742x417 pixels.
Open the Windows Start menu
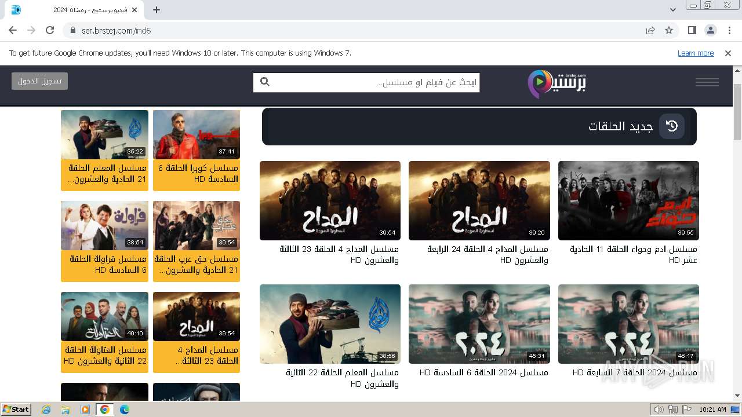(16, 409)
